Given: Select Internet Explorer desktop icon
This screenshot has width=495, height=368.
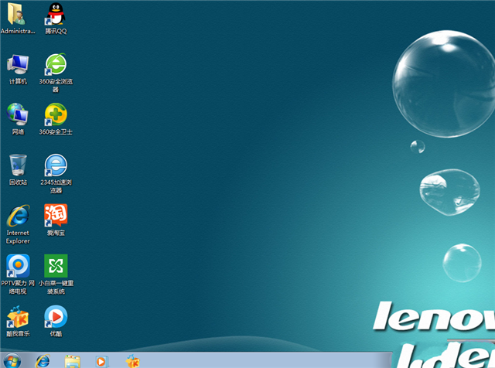Looking at the screenshot, I should [x=18, y=216].
